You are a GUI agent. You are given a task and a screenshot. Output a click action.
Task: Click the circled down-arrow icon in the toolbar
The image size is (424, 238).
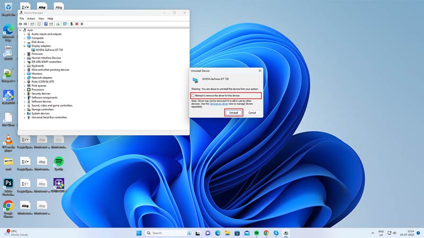(82, 24)
